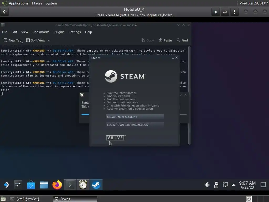This screenshot has height=202, width=269.
Task: Maximize the background dialog with chevron
Action: point(185,95)
